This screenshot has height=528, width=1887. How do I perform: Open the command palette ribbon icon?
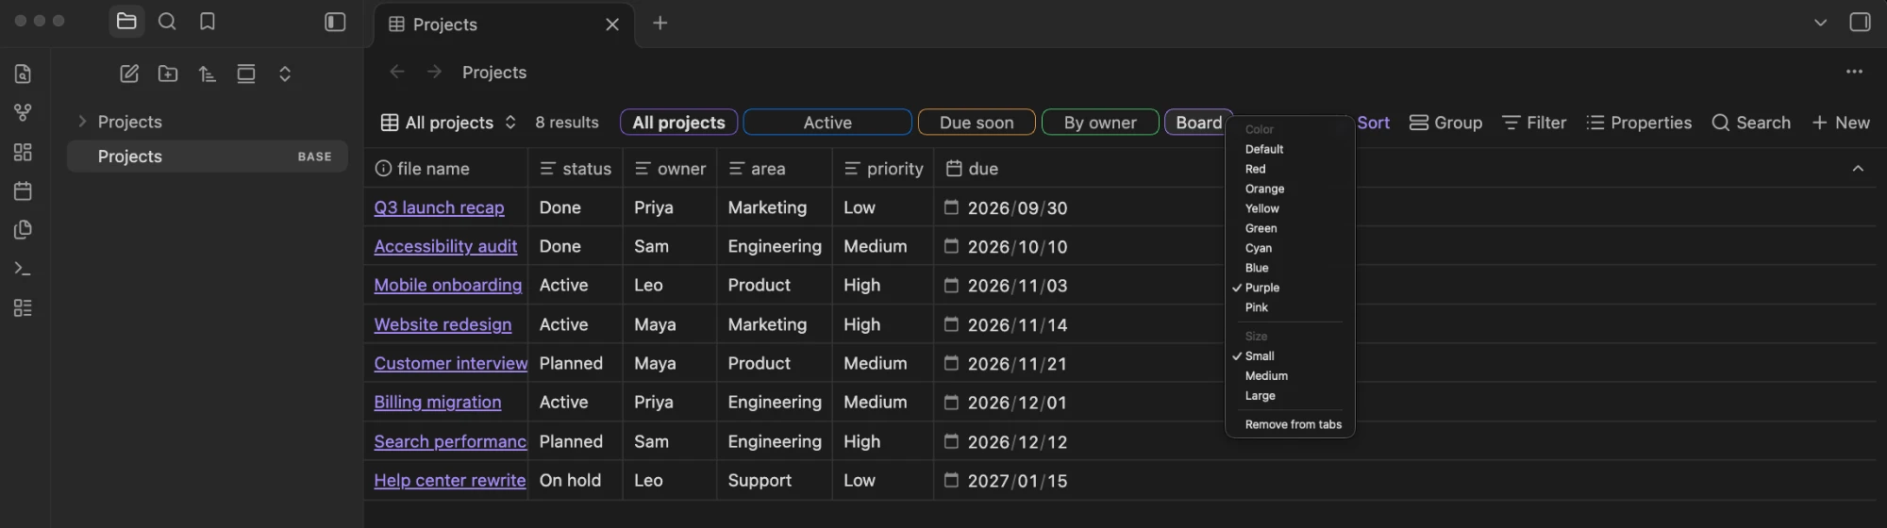click(24, 269)
